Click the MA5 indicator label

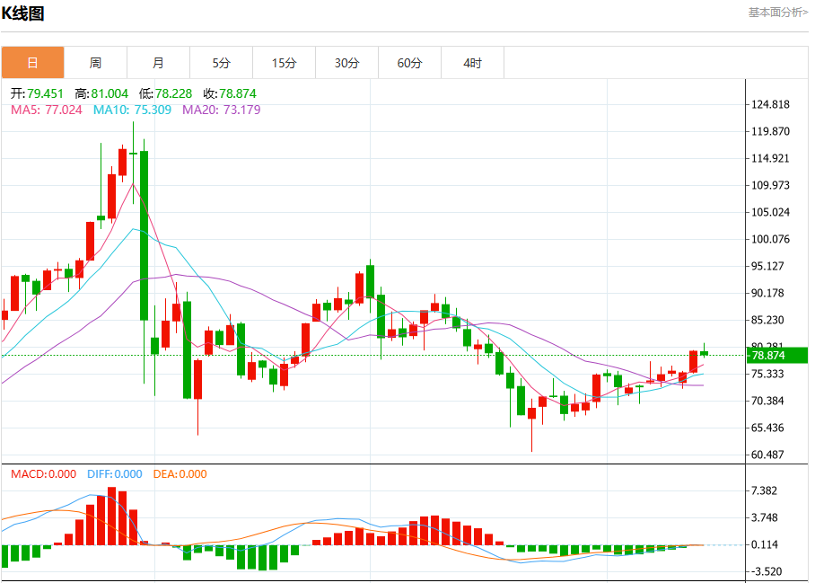[x=47, y=110]
